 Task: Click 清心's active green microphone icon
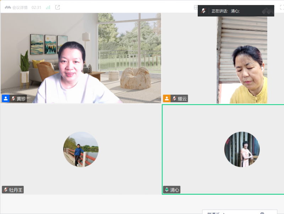coord(166,190)
